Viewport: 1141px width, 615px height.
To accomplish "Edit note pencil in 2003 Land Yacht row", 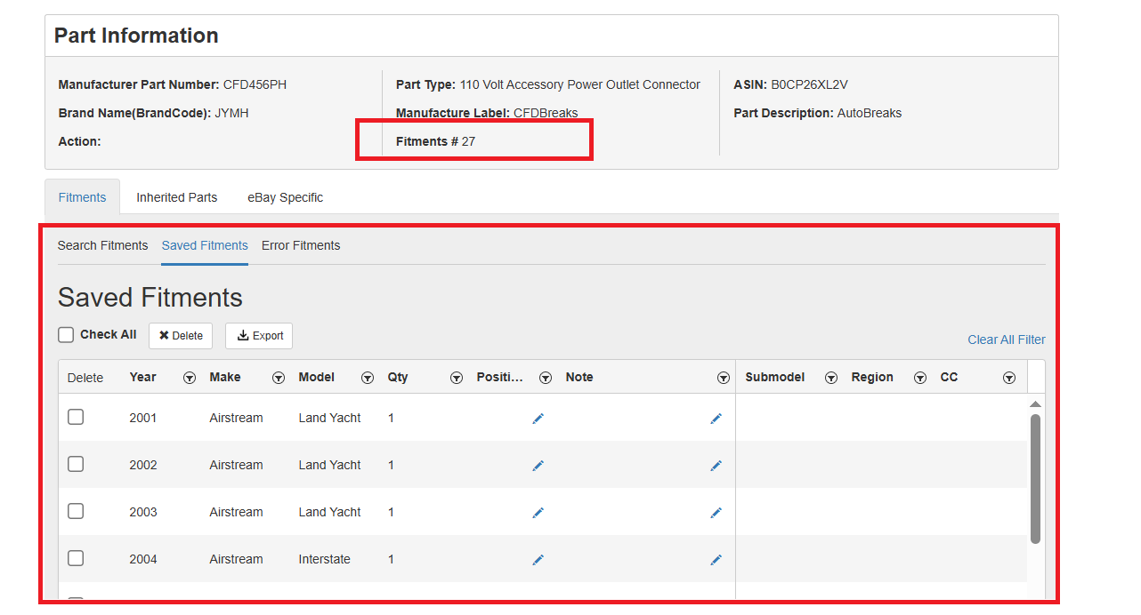I will tap(716, 513).
